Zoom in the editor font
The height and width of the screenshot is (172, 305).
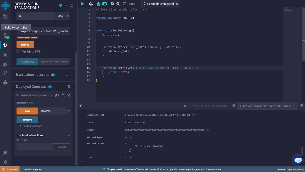(x=118, y=4)
